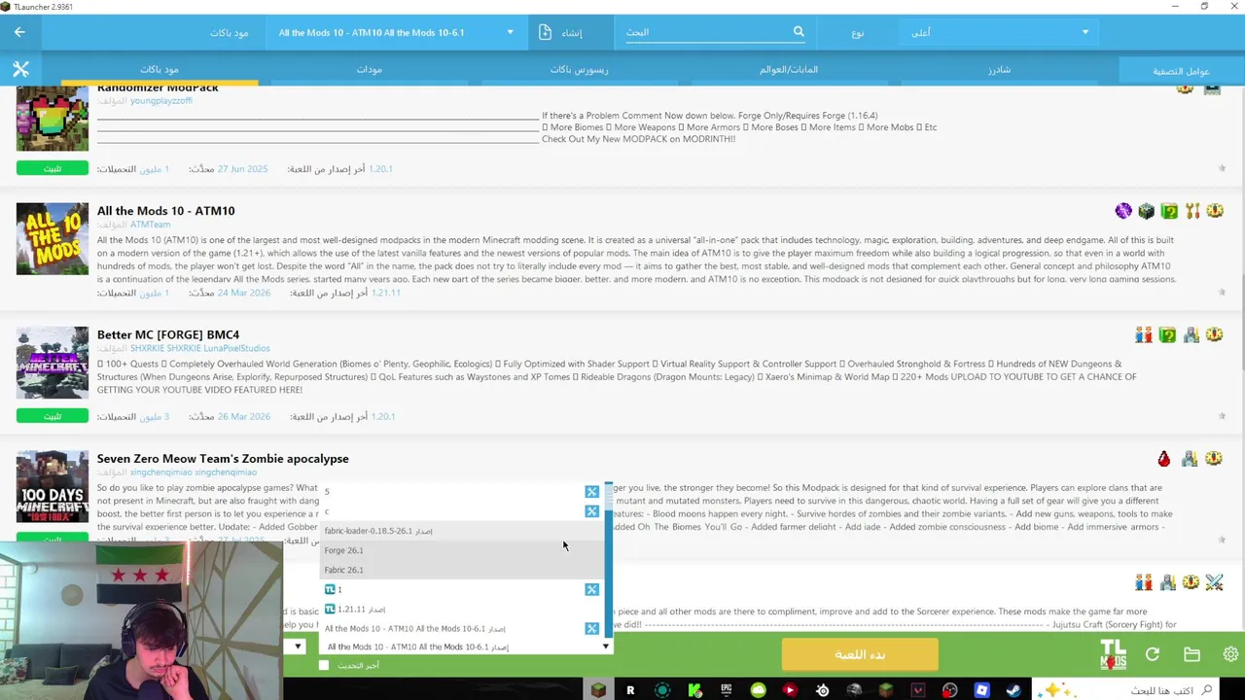Install Better MC [FORGE] BMC4 with تثبيت
Image resolution: width=1245 pixels, height=700 pixels.
pyautogui.click(x=53, y=416)
